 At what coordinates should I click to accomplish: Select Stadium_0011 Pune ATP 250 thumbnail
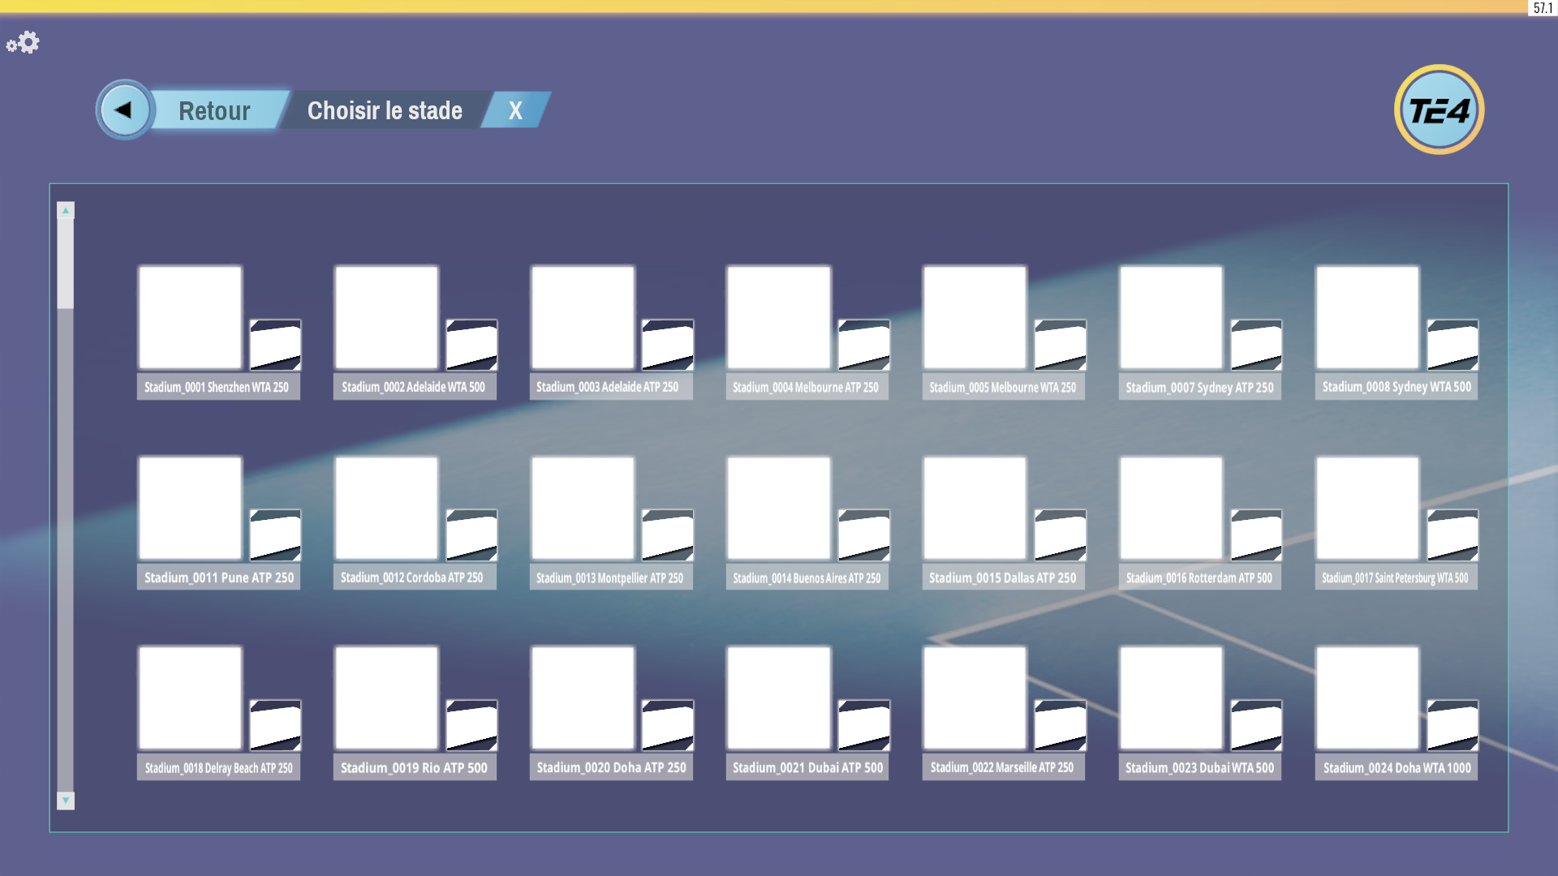[x=190, y=509]
